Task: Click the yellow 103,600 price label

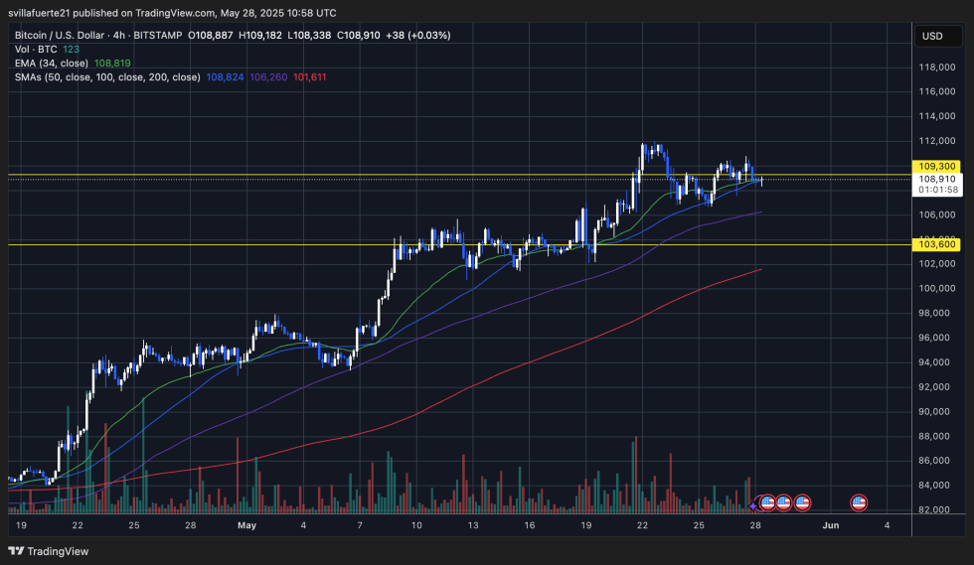Action: click(937, 244)
